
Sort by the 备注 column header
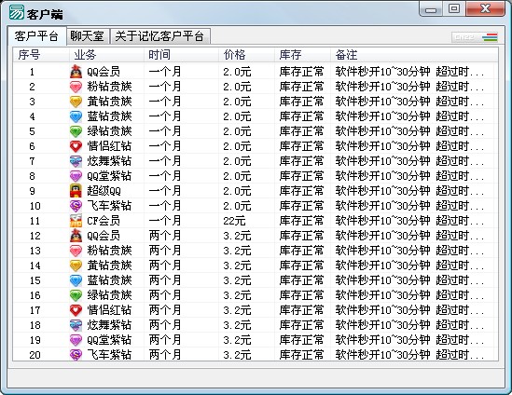(414, 55)
